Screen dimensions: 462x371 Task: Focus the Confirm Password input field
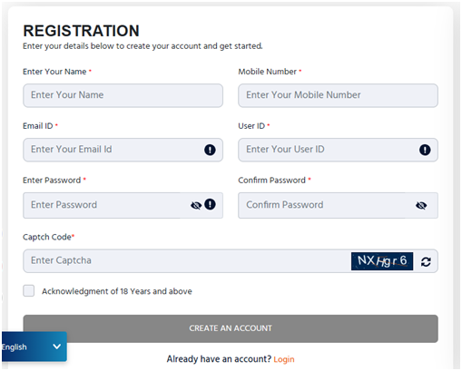338,205
